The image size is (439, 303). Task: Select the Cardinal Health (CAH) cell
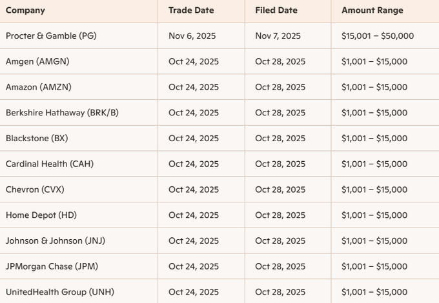click(x=50, y=164)
